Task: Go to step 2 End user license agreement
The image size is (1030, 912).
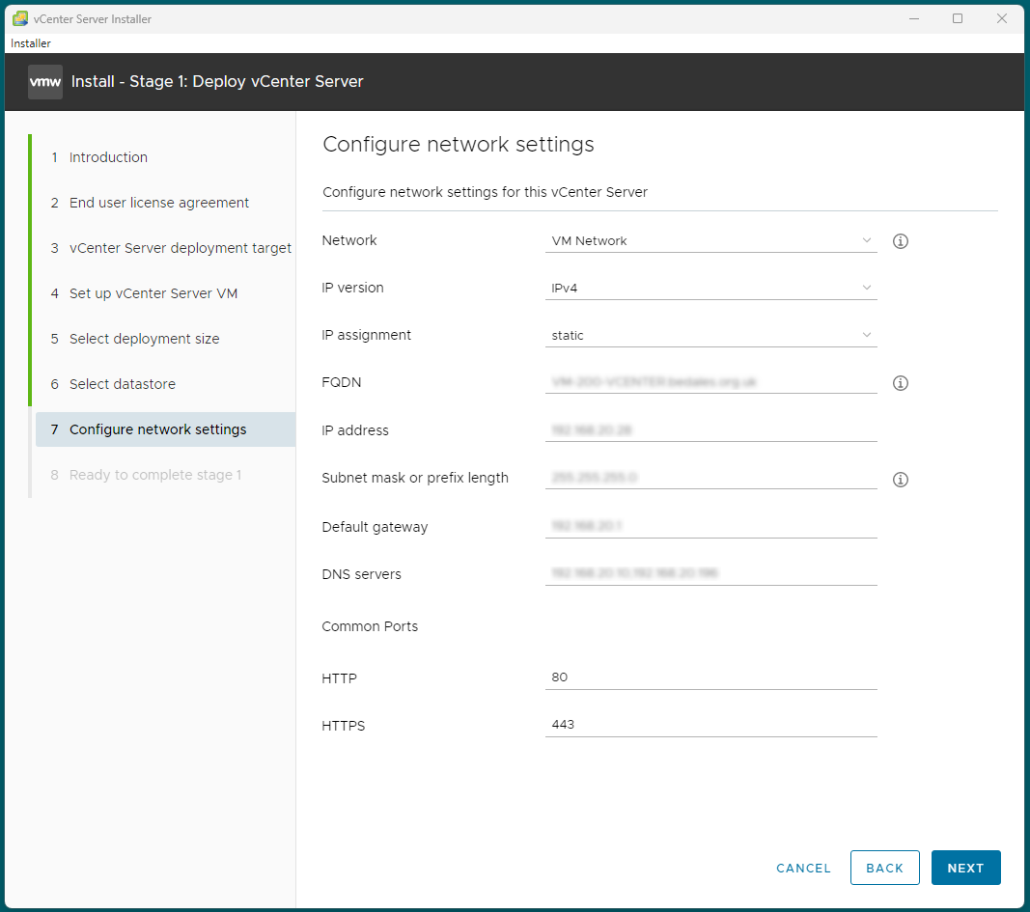Action: [164, 203]
